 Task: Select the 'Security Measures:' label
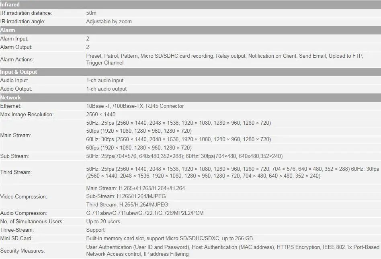23,251
